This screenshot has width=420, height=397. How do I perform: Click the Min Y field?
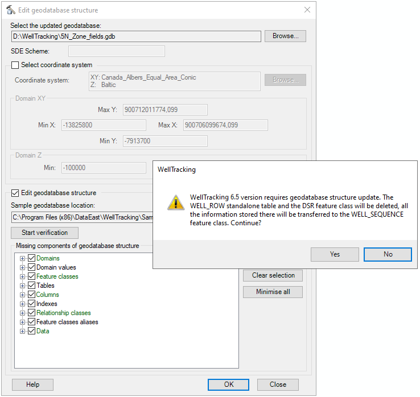point(165,141)
